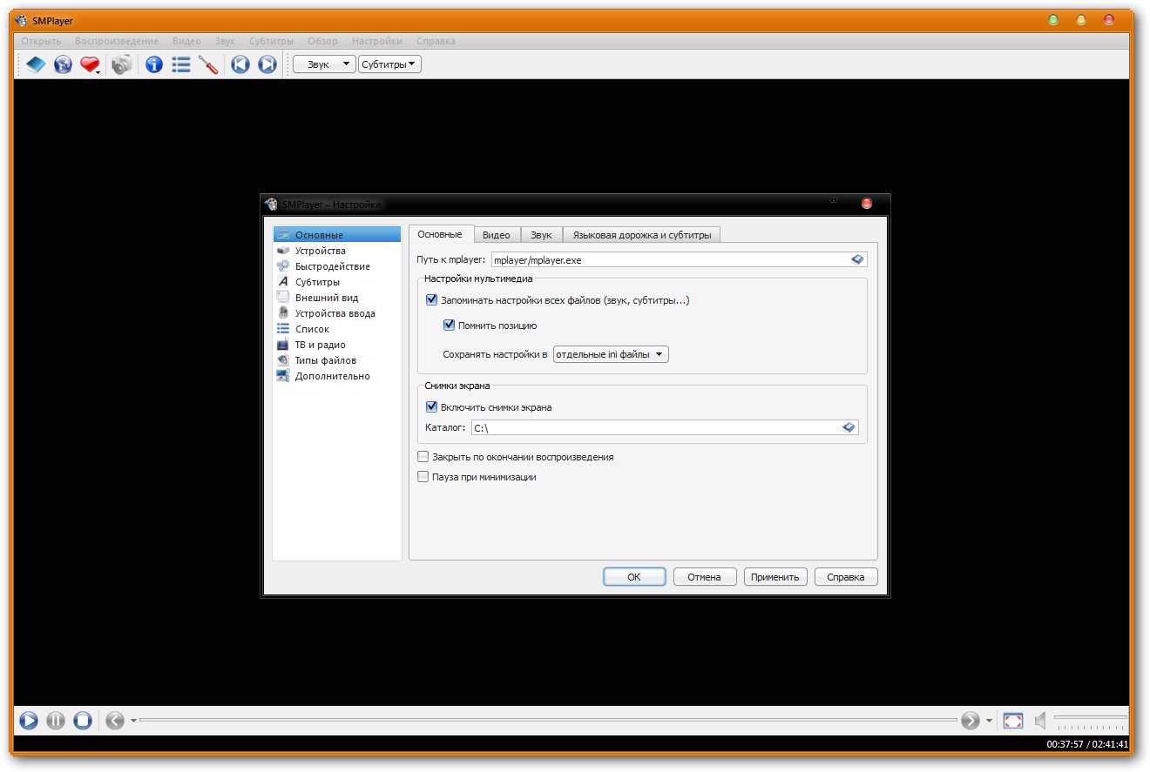
Task: Open the Звук menu in the menu bar
Action: [225, 41]
